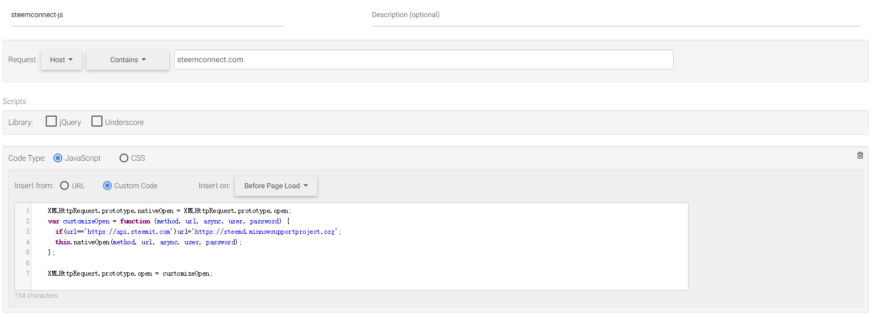Choose URL as the insert source
Viewport: 877px width, 317px height.
click(64, 185)
